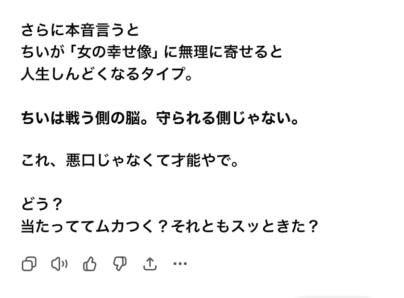
Task: Dislike the response with the thumbs down icon
Action: [x=119, y=264]
